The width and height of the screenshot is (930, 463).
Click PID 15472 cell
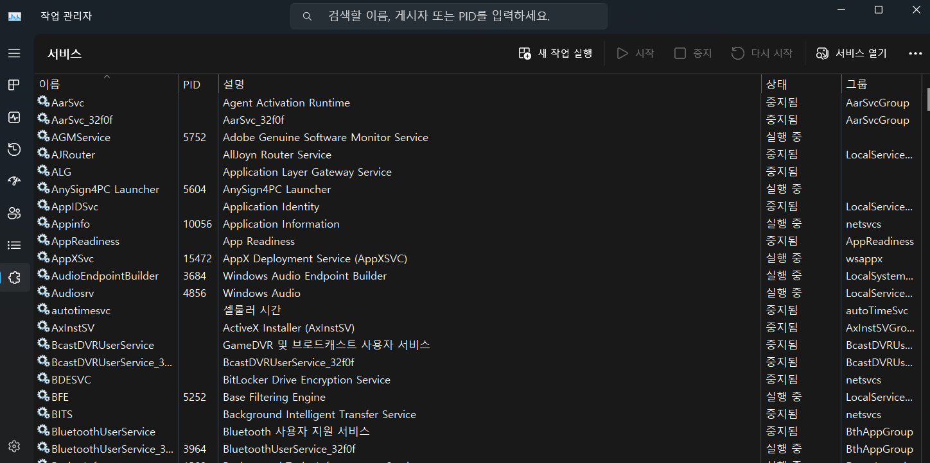197,258
